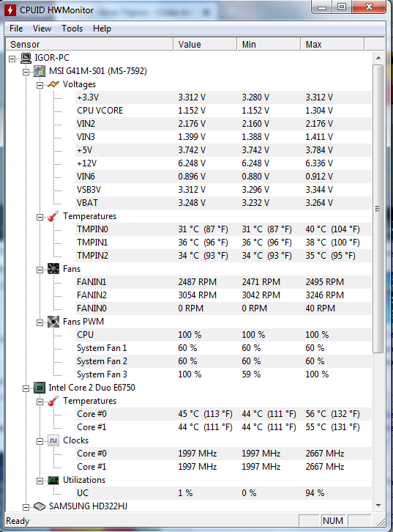The width and height of the screenshot is (393, 532).
Task: Collapse the Voltages tree branch
Action: point(40,85)
